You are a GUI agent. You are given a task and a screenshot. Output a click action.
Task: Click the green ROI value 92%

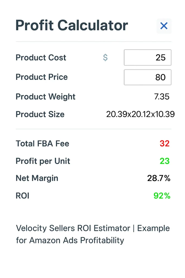click(162, 196)
